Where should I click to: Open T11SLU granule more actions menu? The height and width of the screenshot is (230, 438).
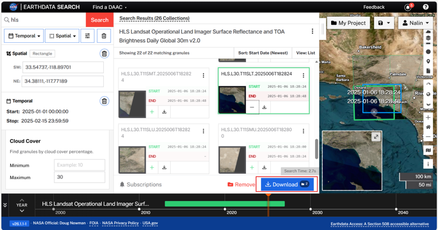[203, 131]
